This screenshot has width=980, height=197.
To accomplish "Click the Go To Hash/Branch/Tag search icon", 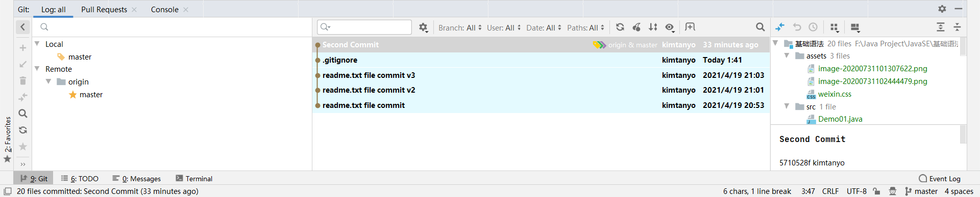I will point(760,27).
